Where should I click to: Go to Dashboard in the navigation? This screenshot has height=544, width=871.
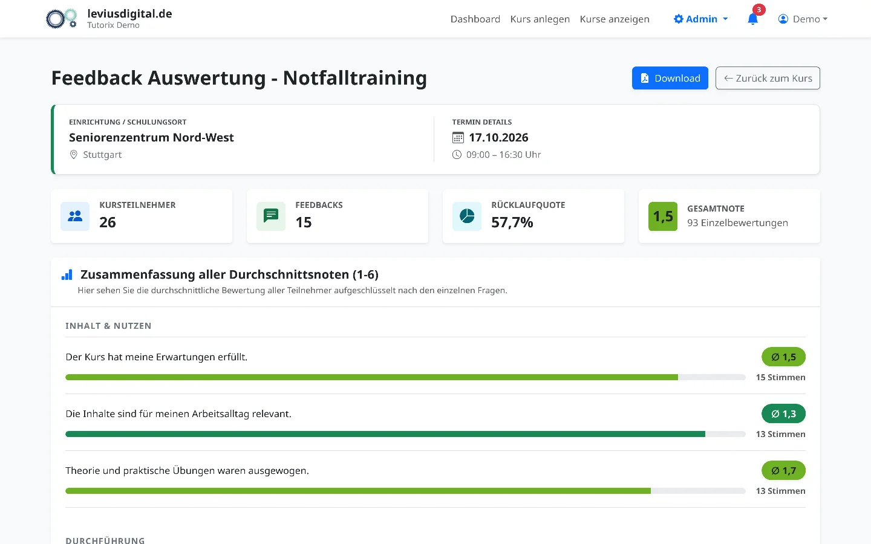coord(475,19)
